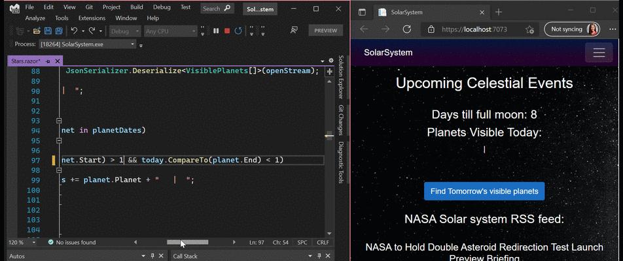The width and height of the screenshot is (623, 261).
Task: Click the site lock icon in address bar
Action: (x=431, y=29)
